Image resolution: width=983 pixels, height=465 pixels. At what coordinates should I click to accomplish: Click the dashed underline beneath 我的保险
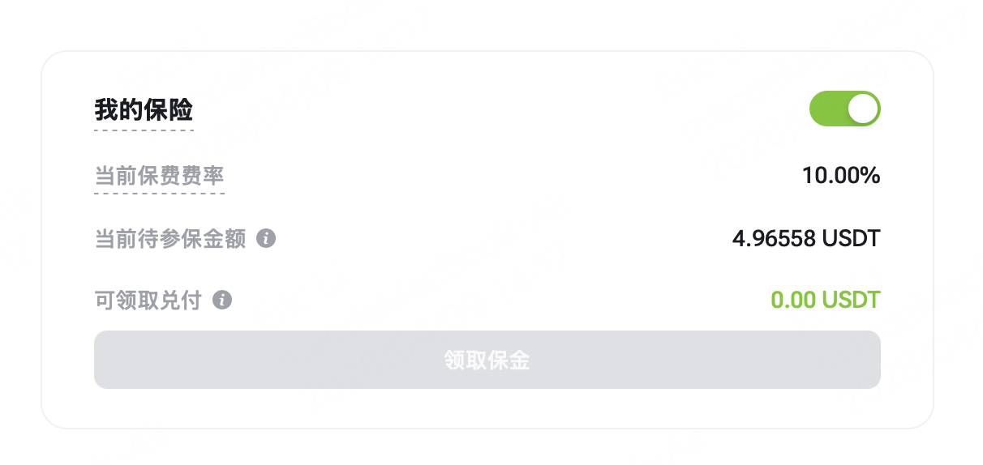coord(144,130)
